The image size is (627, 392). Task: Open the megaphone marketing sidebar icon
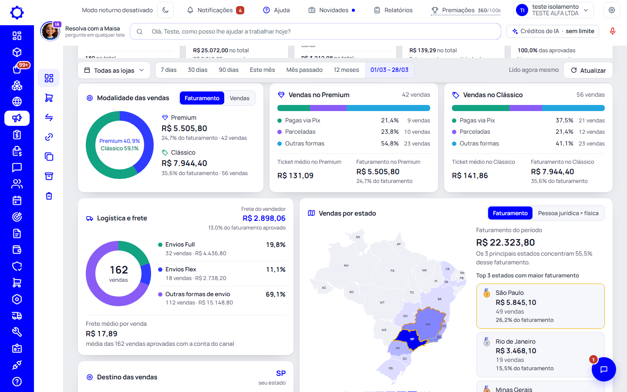17,118
